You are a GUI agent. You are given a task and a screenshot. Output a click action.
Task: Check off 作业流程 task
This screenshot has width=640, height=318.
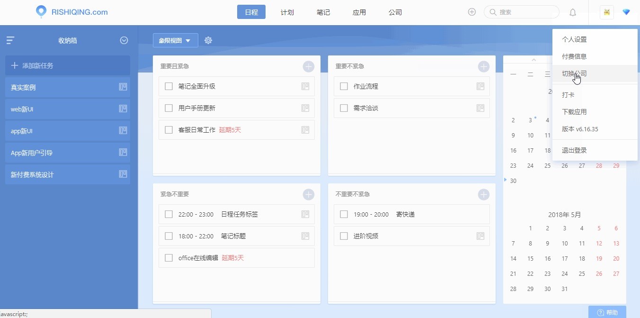pos(344,86)
